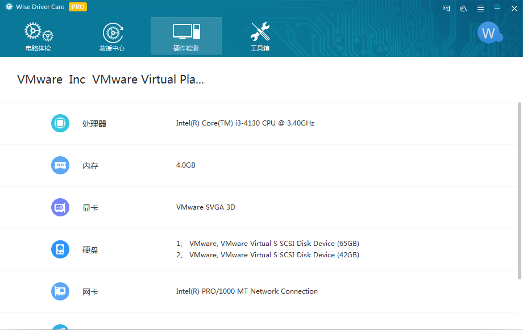Click the feedback message icon in title bar
The height and width of the screenshot is (330, 523).
(446, 9)
